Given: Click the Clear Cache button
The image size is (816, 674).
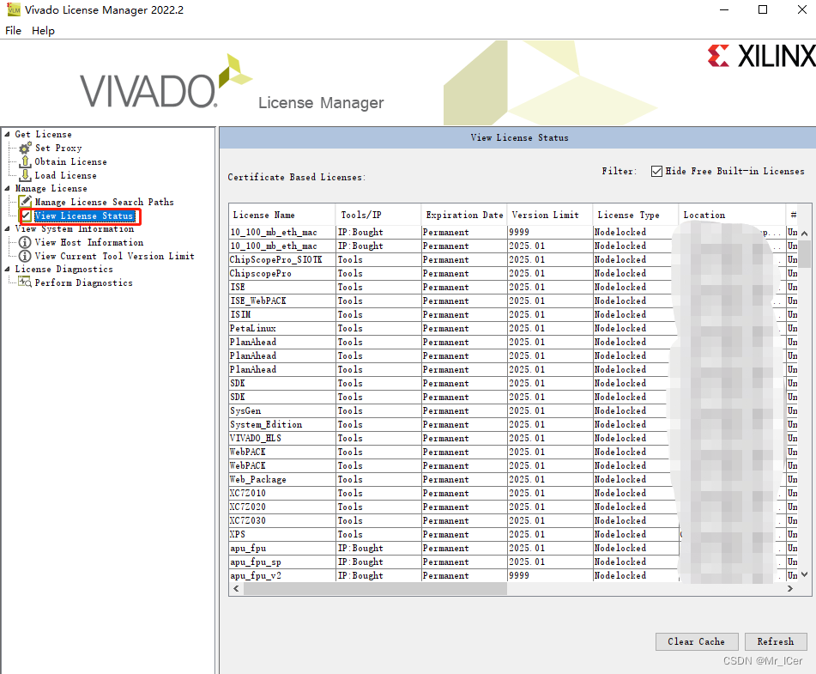Looking at the screenshot, I should [x=697, y=641].
